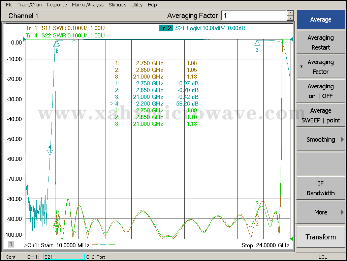347x261 pixels.
Task: Toggle Average SWEEP/point mode softkey
Action: (x=321, y=115)
